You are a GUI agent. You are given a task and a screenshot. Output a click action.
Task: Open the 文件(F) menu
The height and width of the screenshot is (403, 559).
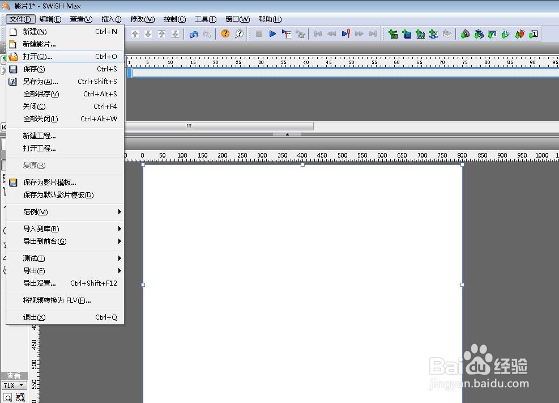coord(20,19)
